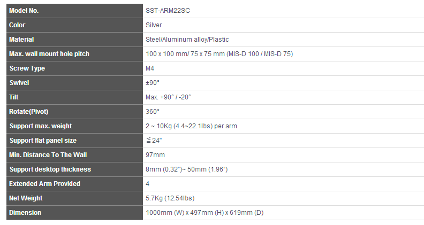Image resolution: width=424 pixels, height=225 pixels.
Task: Click the Color row label
Action: (x=17, y=25)
